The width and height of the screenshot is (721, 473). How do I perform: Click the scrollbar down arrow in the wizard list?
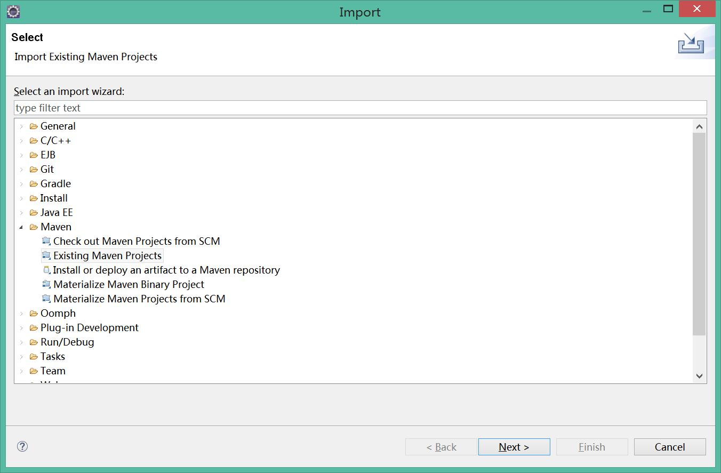coord(699,376)
